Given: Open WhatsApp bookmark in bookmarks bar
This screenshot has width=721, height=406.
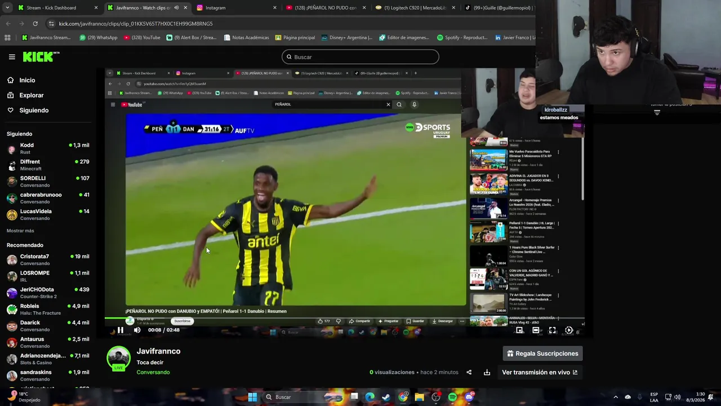Looking at the screenshot, I should point(98,38).
